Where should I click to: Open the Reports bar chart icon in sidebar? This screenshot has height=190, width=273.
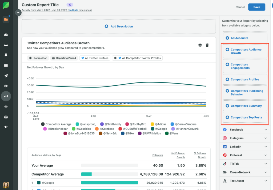coord(6,96)
